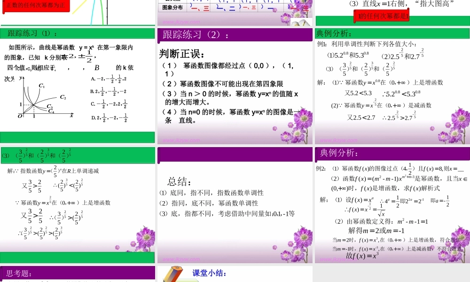
Task: Open the slide with 指数函数 solution for (3)
Action: pyautogui.click(x=78, y=205)
